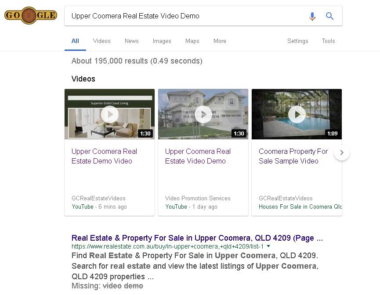Screen dimensions: 380x295
Task: Click the right arrow on the video carousel
Action: pos(342,153)
